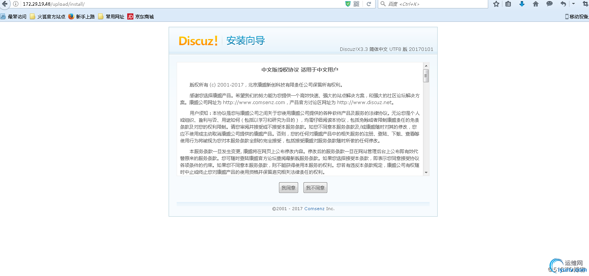589x276 pixels.
Task: Click the search magnifier icon
Action: (383, 4)
